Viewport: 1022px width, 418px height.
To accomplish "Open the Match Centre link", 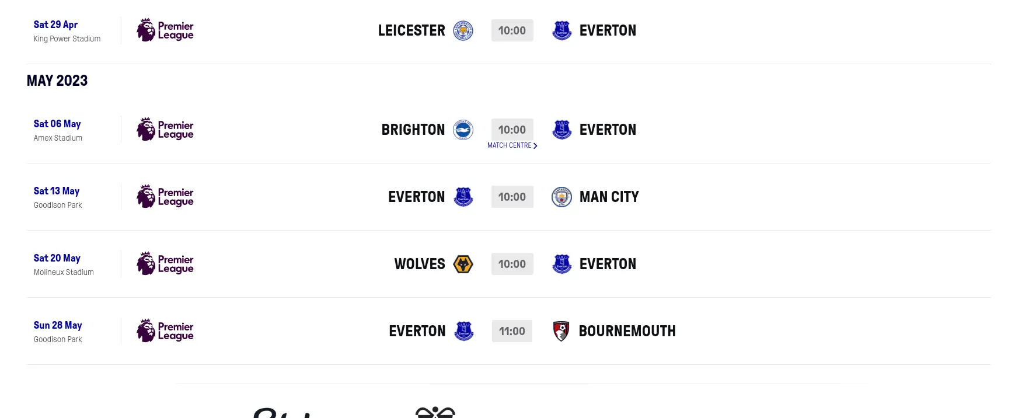I will point(510,145).
